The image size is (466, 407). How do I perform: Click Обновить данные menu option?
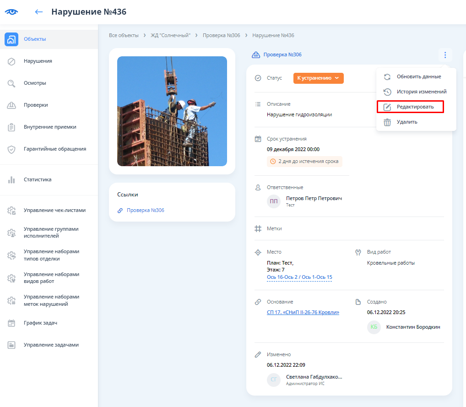coord(418,77)
